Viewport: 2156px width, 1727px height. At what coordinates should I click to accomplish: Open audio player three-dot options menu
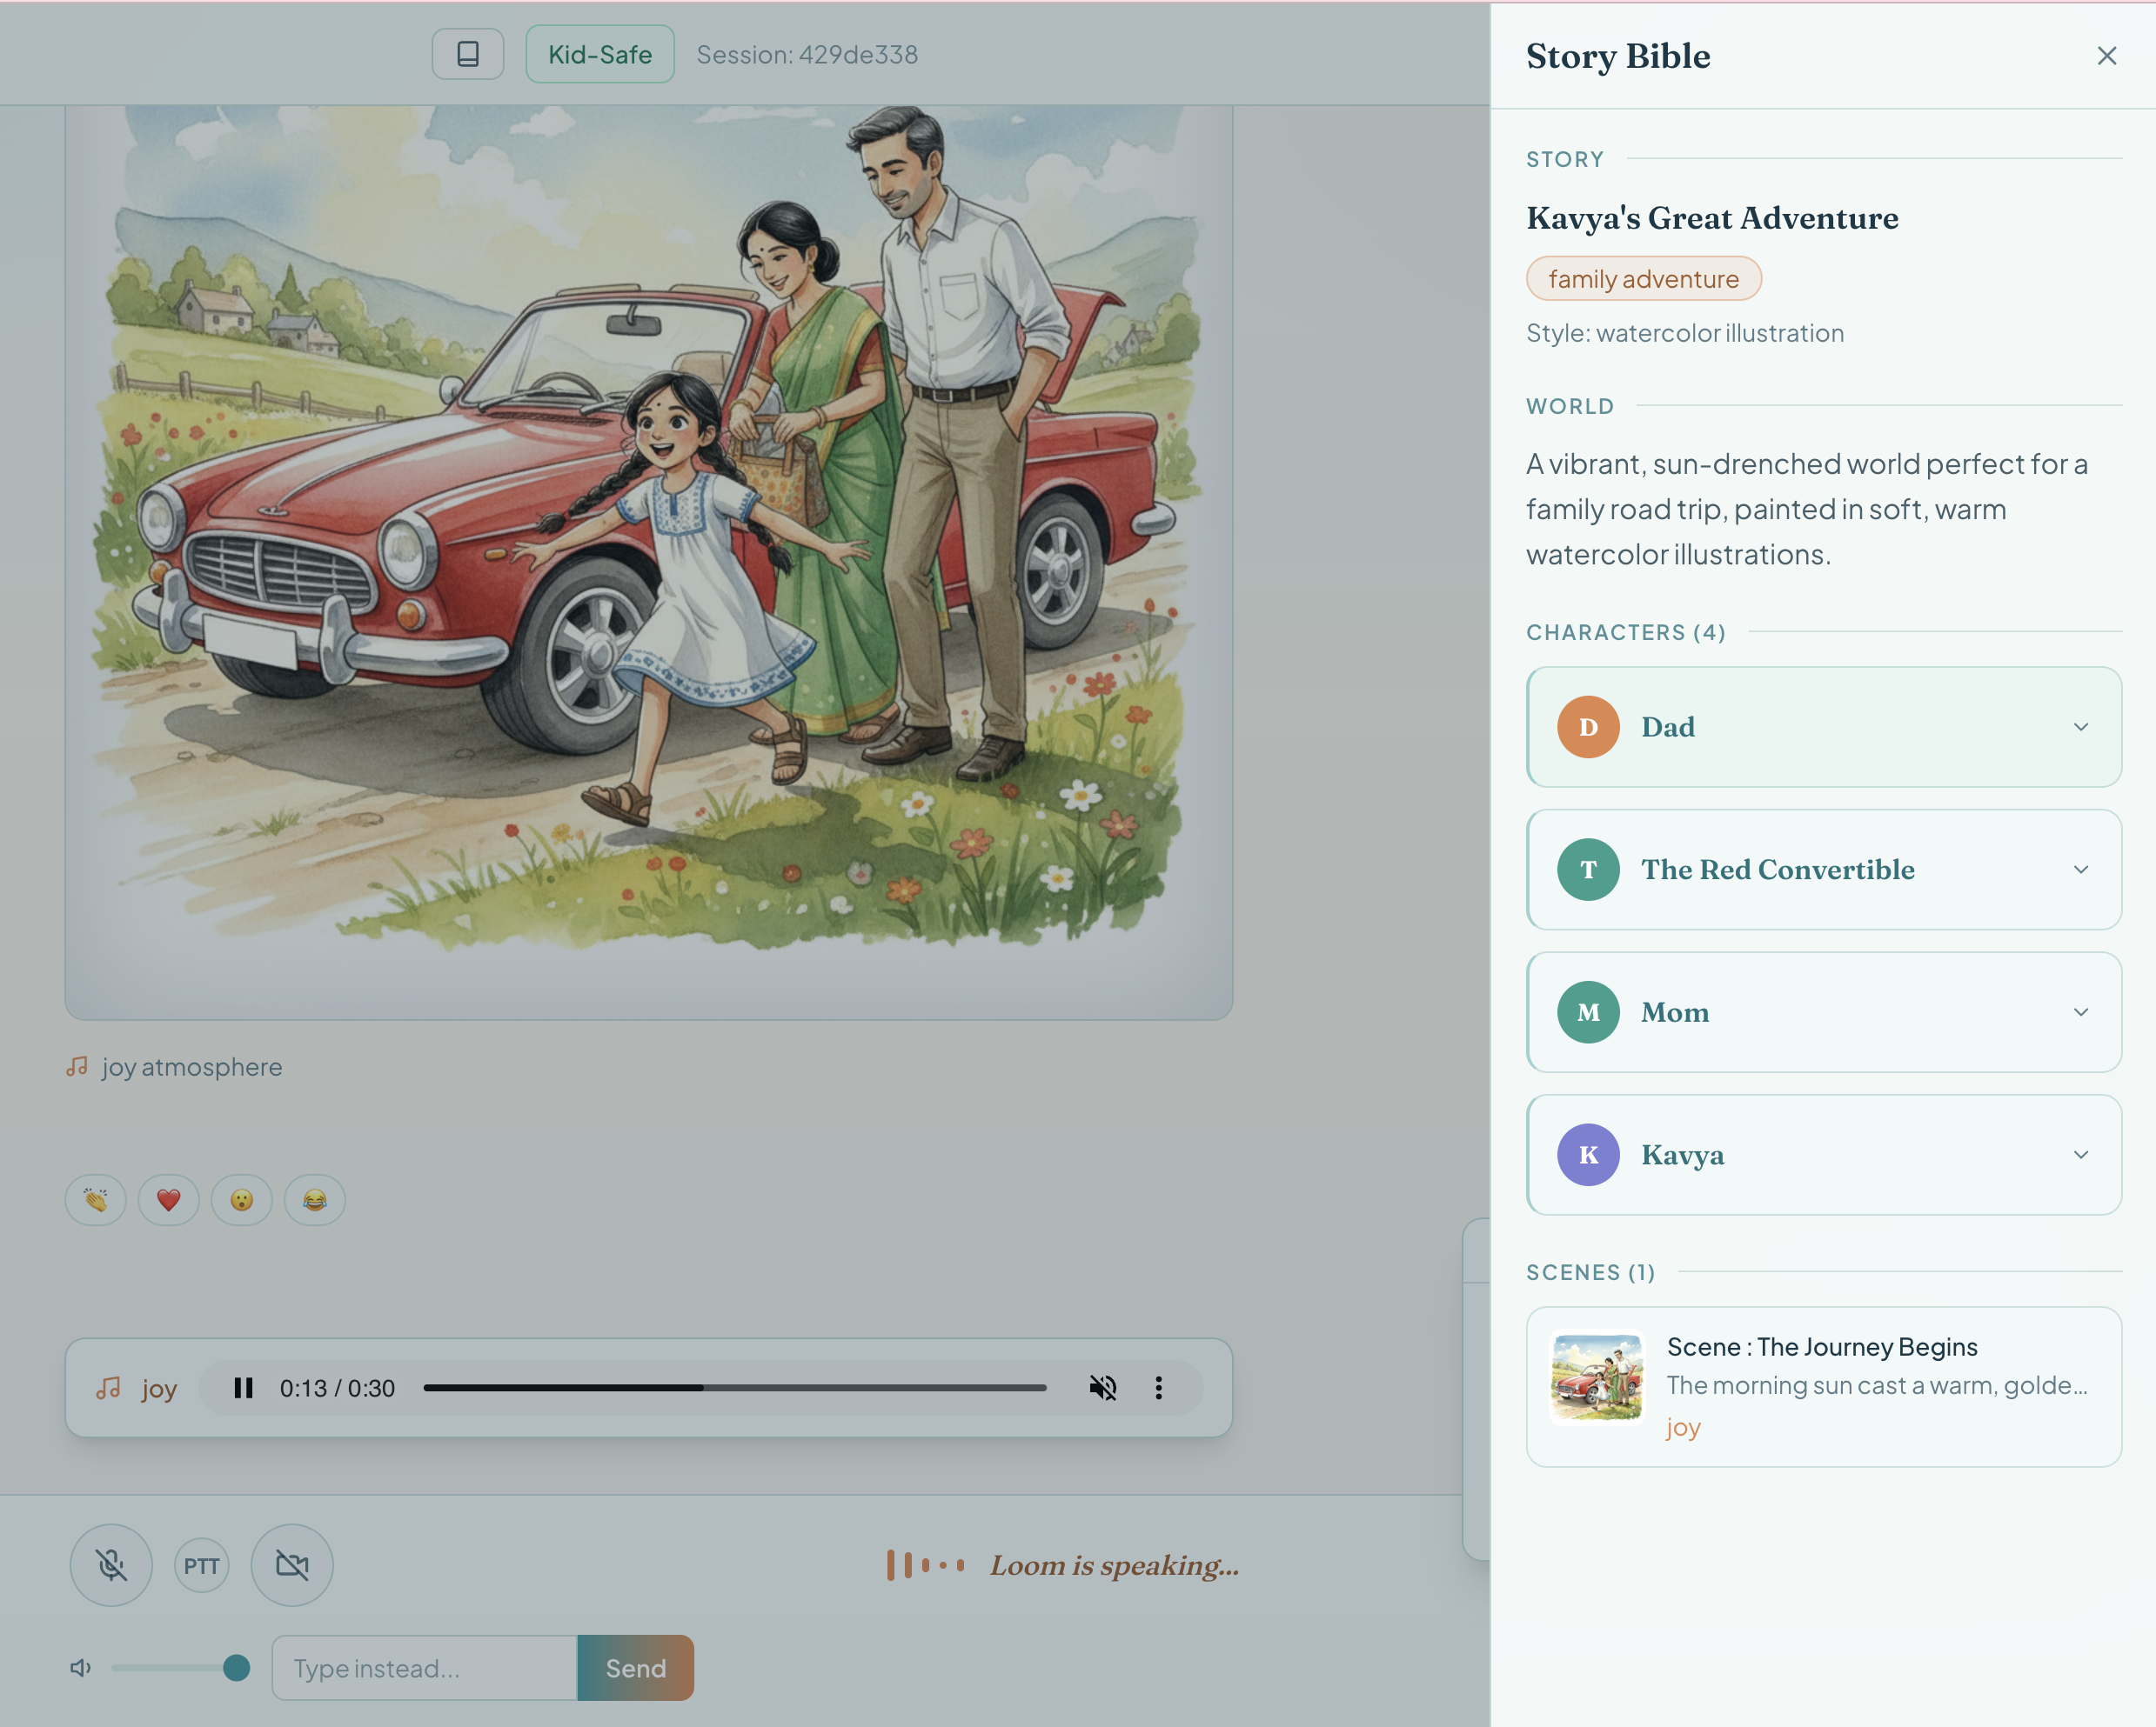tap(1158, 1387)
